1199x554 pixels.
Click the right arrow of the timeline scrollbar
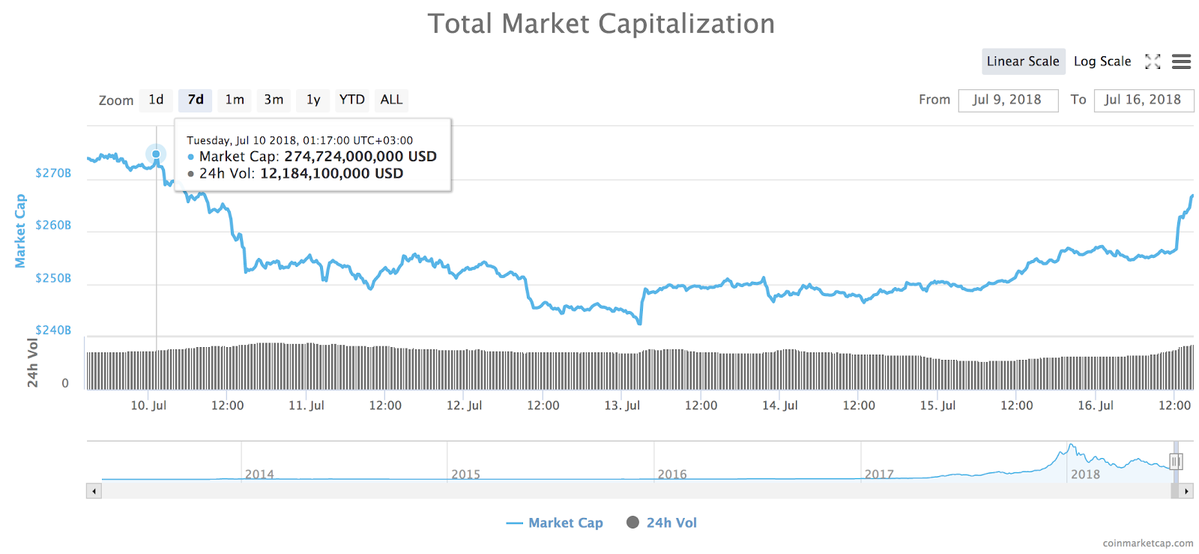pyautogui.click(x=1186, y=491)
